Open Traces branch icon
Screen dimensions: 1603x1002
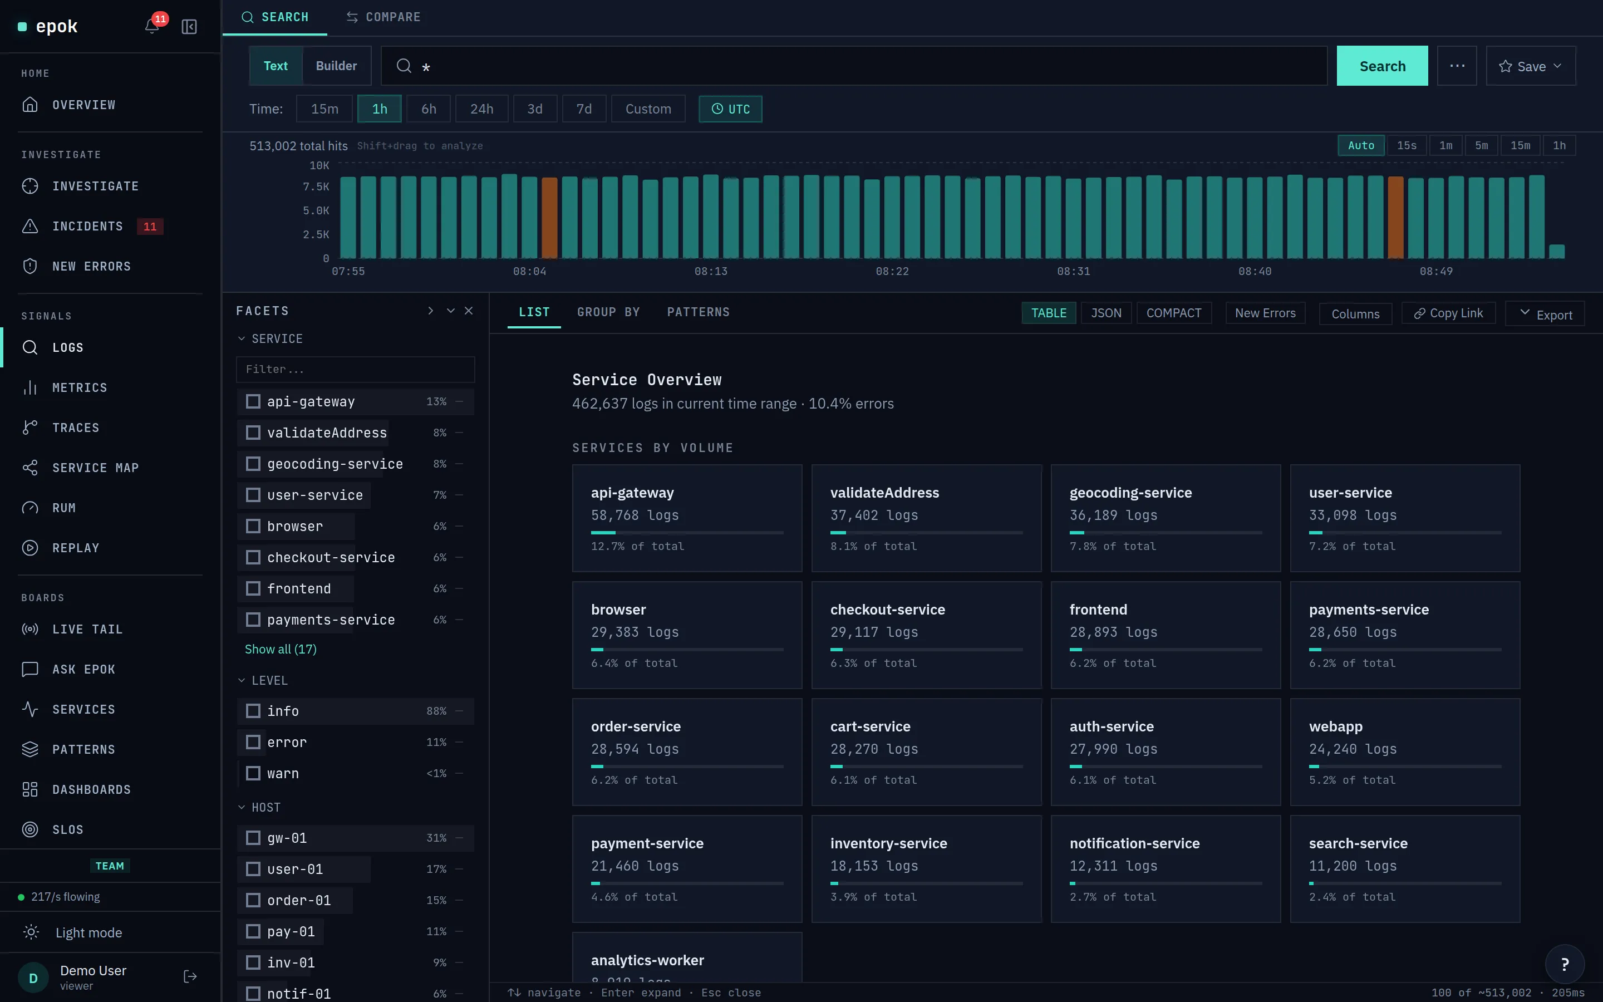30,428
